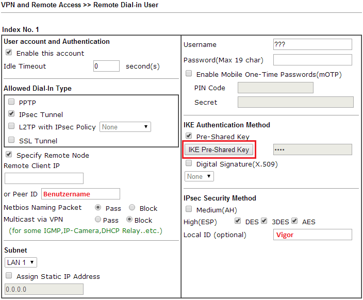363x300 pixels.
Task: Click the IPsec Security Method heading
Action: [x=220, y=198]
